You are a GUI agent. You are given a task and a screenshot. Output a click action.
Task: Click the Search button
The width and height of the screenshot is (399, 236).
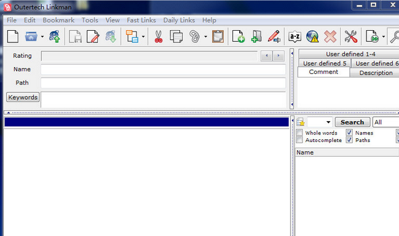pyautogui.click(x=352, y=122)
